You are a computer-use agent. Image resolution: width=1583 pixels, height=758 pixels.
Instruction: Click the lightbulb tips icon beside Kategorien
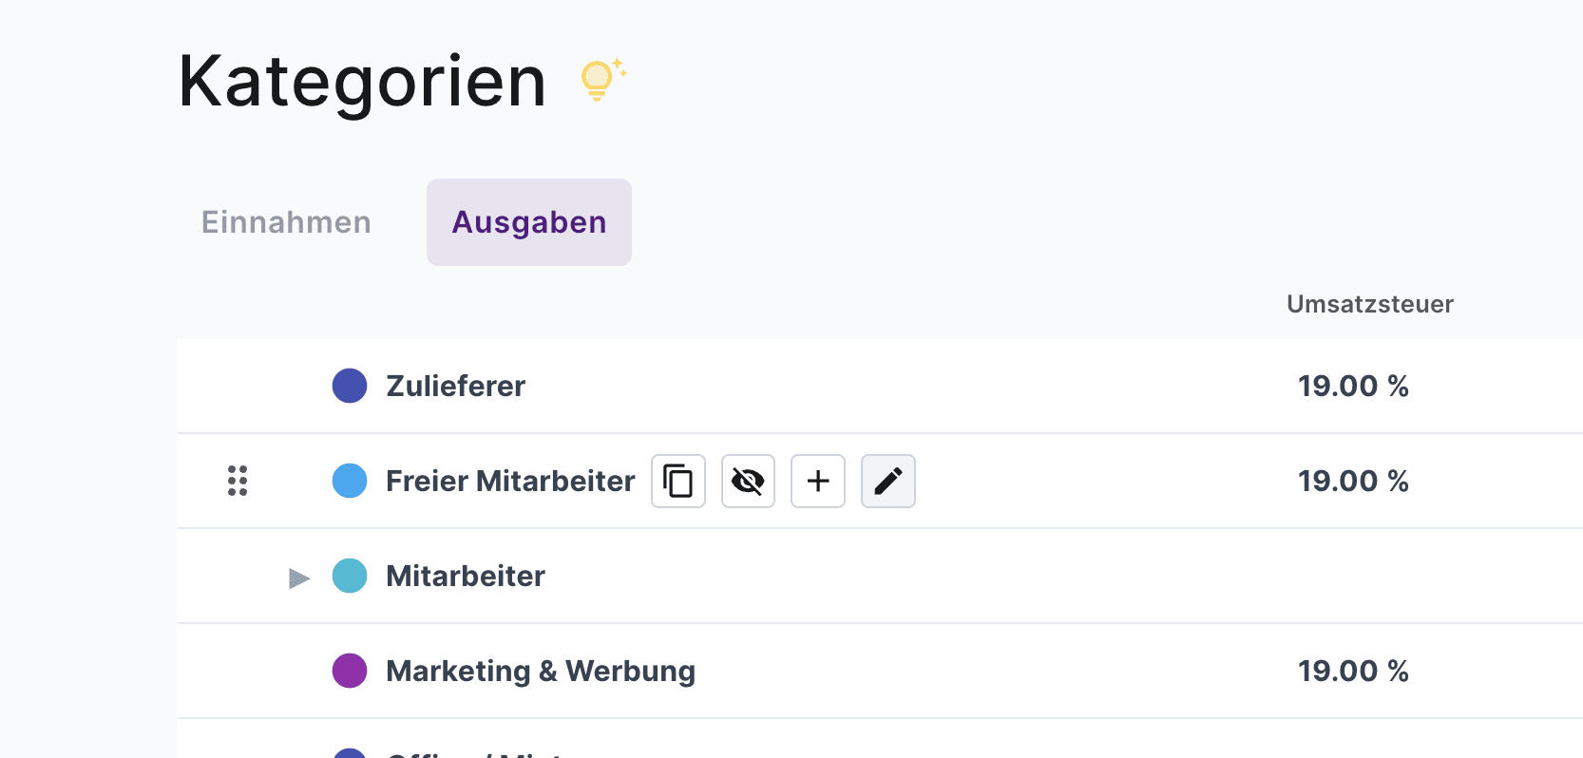[600, 80]
